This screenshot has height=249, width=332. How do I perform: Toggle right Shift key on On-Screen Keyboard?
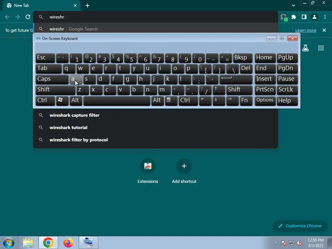239,90
